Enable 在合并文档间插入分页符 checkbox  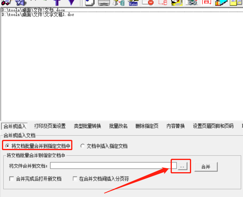click(x=75, y=179)
